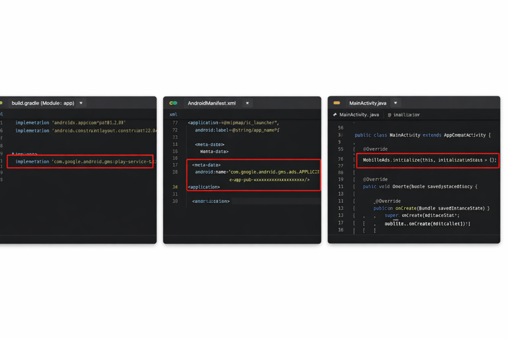Viewport: 508px width, 339px height.
Task: Click the '<application>' closing tag line
Action: pos(204,187)
